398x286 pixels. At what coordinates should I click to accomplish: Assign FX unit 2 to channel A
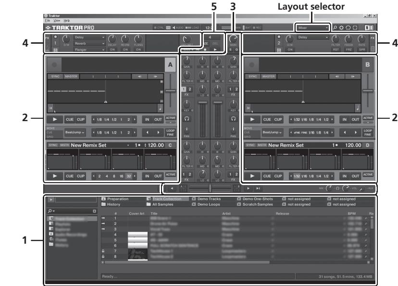pyautogui.click(x=189, y=89)
